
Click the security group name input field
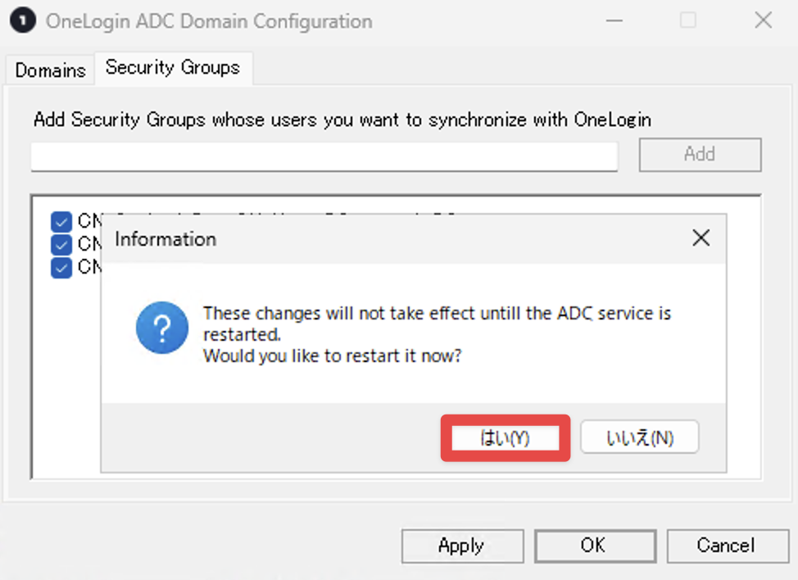pyautogui.click(x=324, y=156)
